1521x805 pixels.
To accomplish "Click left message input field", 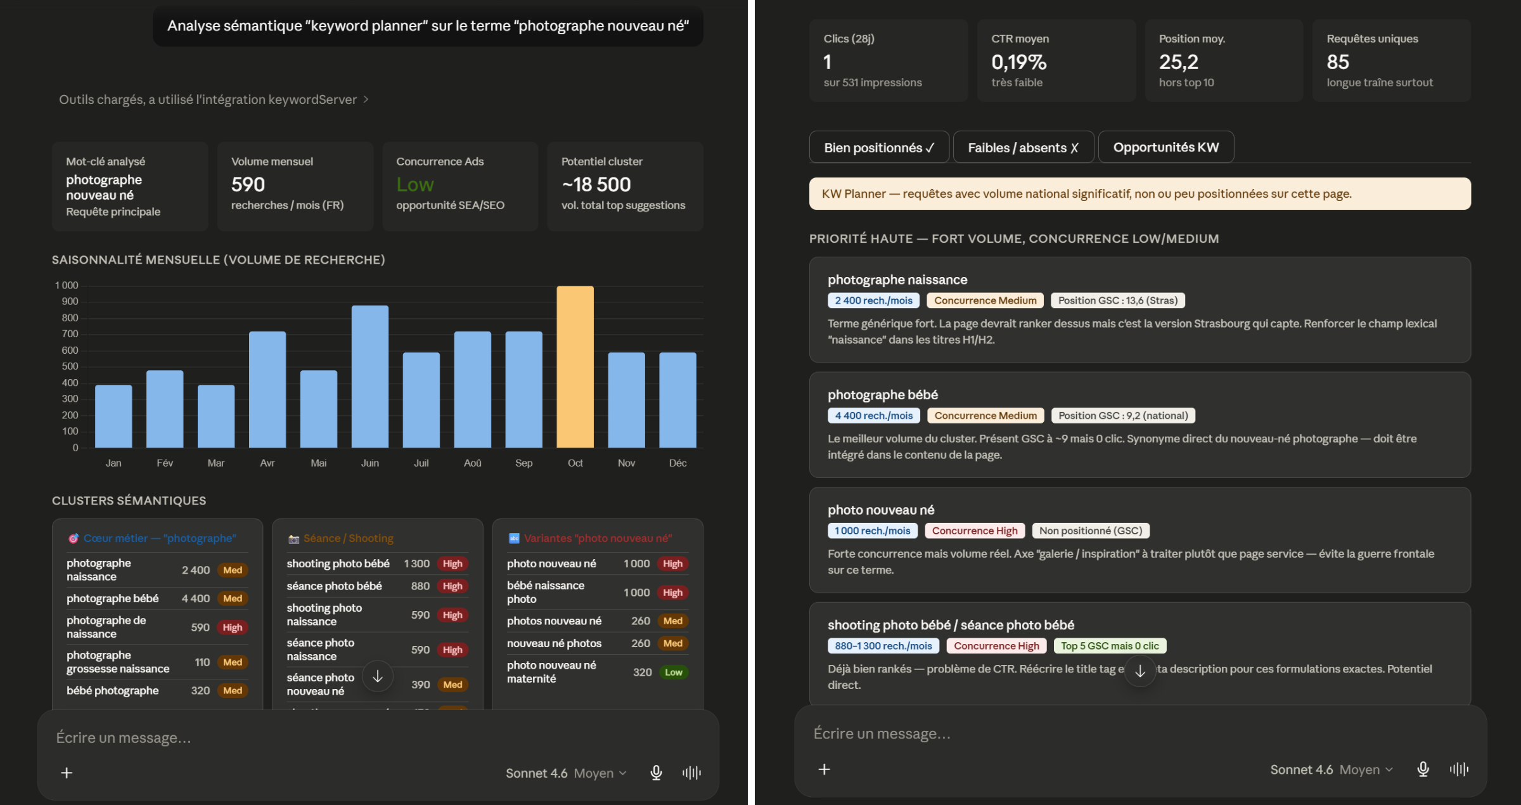I will [377, 737].
